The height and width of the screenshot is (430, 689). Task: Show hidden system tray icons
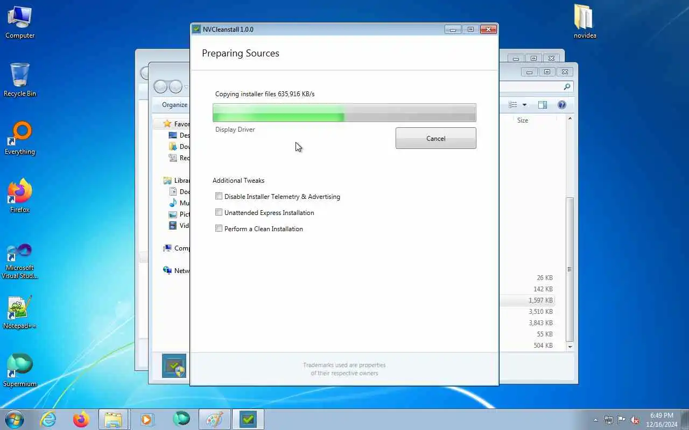(x=595, y=420)
